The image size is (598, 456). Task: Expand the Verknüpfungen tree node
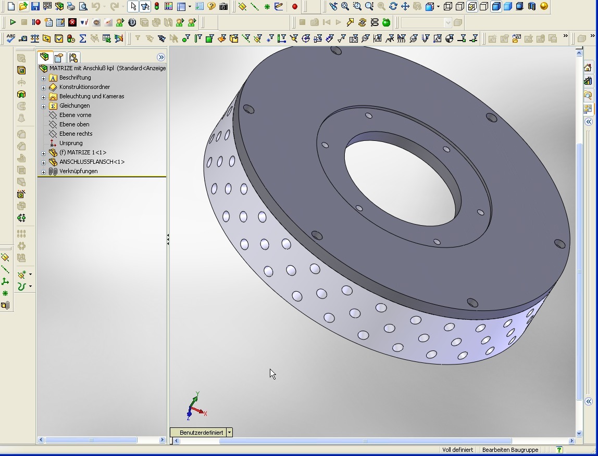pos(44,172)
